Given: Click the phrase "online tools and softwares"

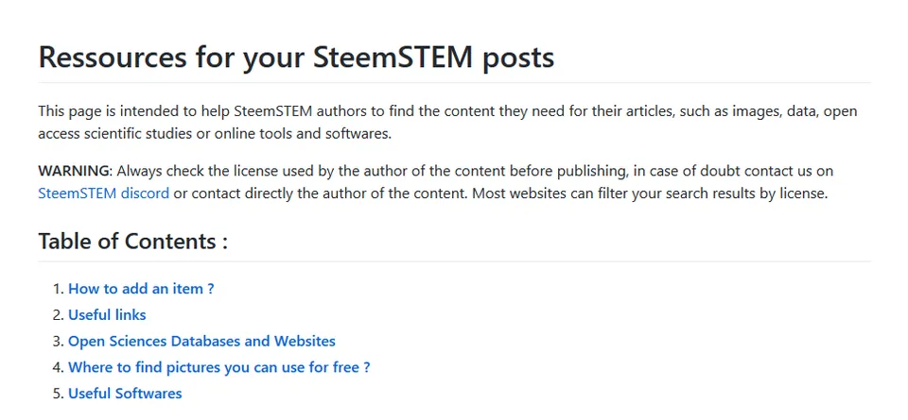Looking at the screenshot, I should (x=303, y=134).
